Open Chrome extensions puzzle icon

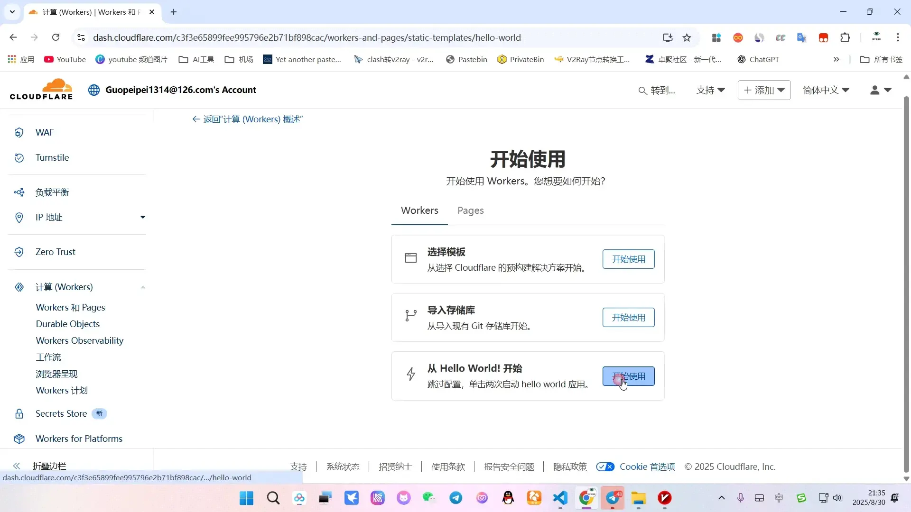845,37
